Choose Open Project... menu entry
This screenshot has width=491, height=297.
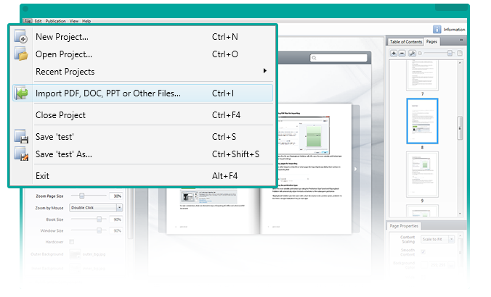pos(143,54)
